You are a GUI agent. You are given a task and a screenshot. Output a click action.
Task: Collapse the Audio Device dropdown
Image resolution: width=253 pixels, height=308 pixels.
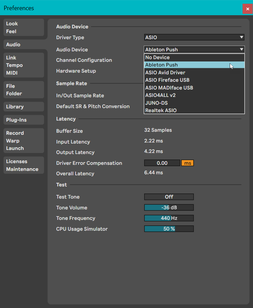194,50
